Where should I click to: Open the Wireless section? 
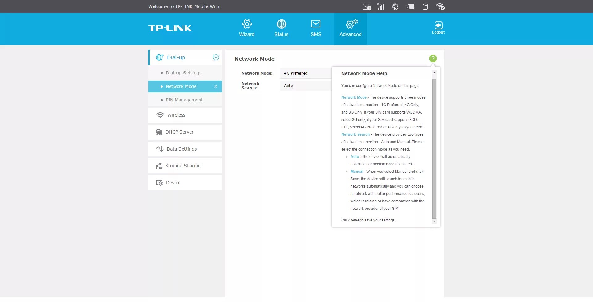click(x=185, y=115)
